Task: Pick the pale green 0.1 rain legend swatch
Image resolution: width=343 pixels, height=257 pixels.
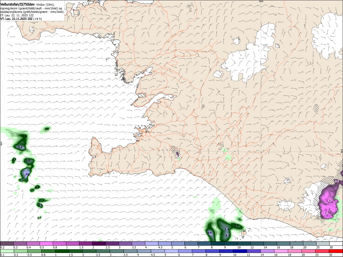Action: (x=7, y=251)
